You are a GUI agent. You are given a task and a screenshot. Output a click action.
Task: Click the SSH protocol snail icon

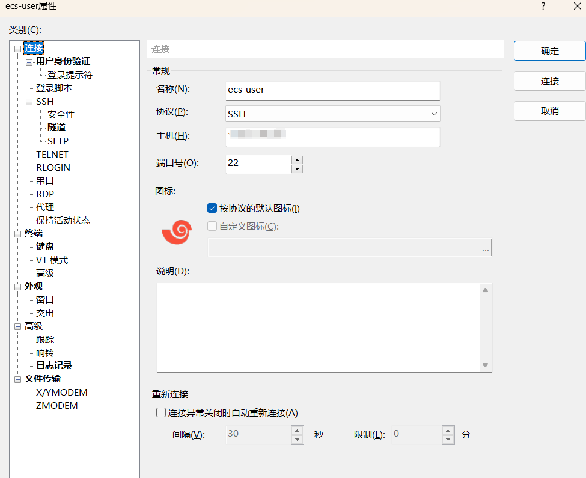[176, 231]
